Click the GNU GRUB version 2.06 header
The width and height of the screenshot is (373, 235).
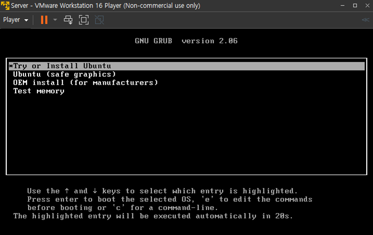pos(186,41)
